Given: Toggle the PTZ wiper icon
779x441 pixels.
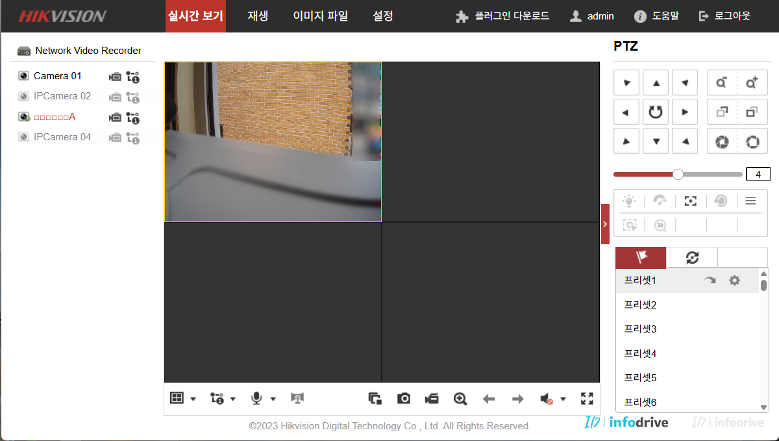Looking at the screenshot, I should 660,201.
